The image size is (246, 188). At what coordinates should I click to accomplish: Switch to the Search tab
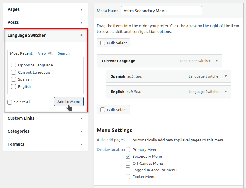[63, 53]
